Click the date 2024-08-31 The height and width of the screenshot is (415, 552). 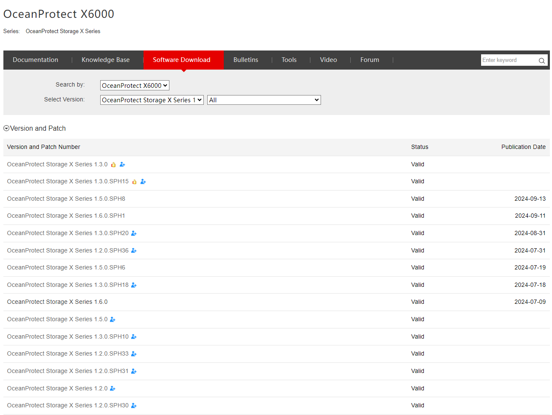(530, 233)
